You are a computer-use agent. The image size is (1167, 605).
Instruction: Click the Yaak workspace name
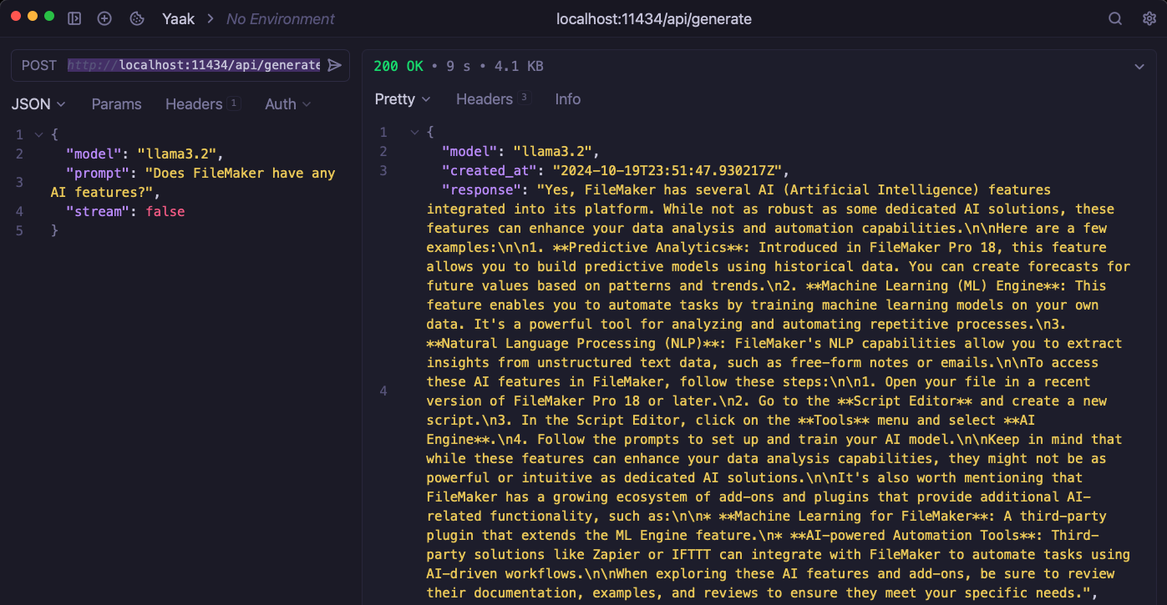[178, 18]
